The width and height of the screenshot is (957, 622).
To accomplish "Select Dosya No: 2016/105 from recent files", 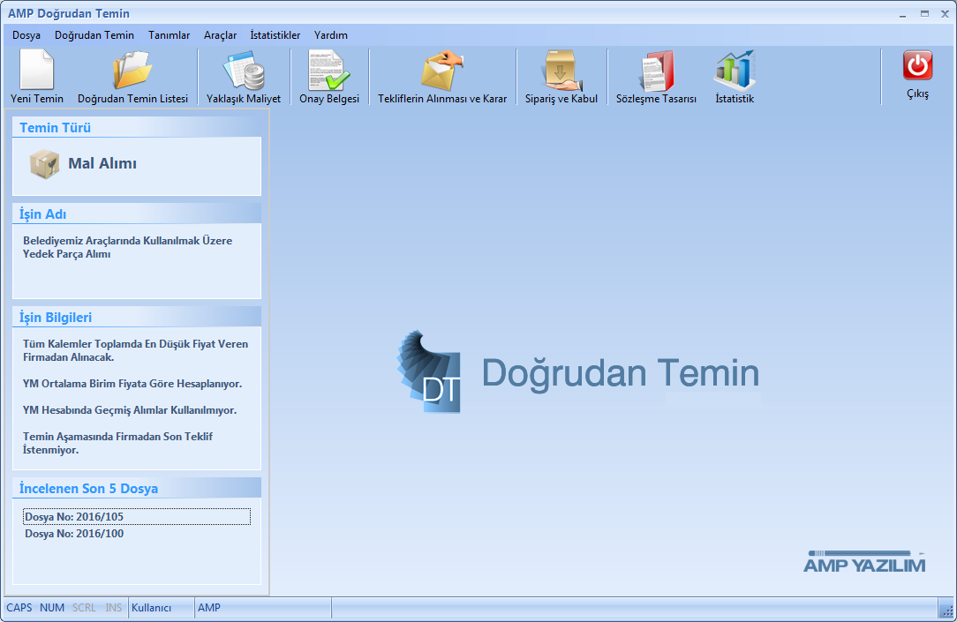I will (74, 517).
